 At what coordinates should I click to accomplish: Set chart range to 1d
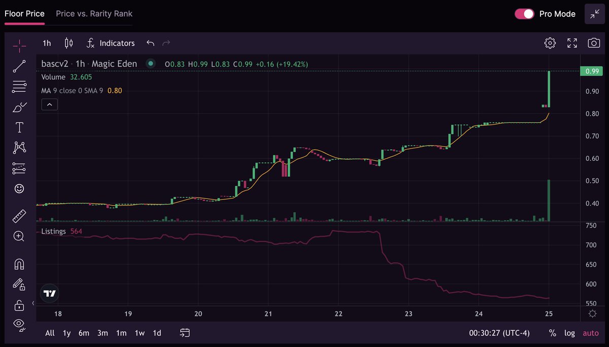click(156, 333)
